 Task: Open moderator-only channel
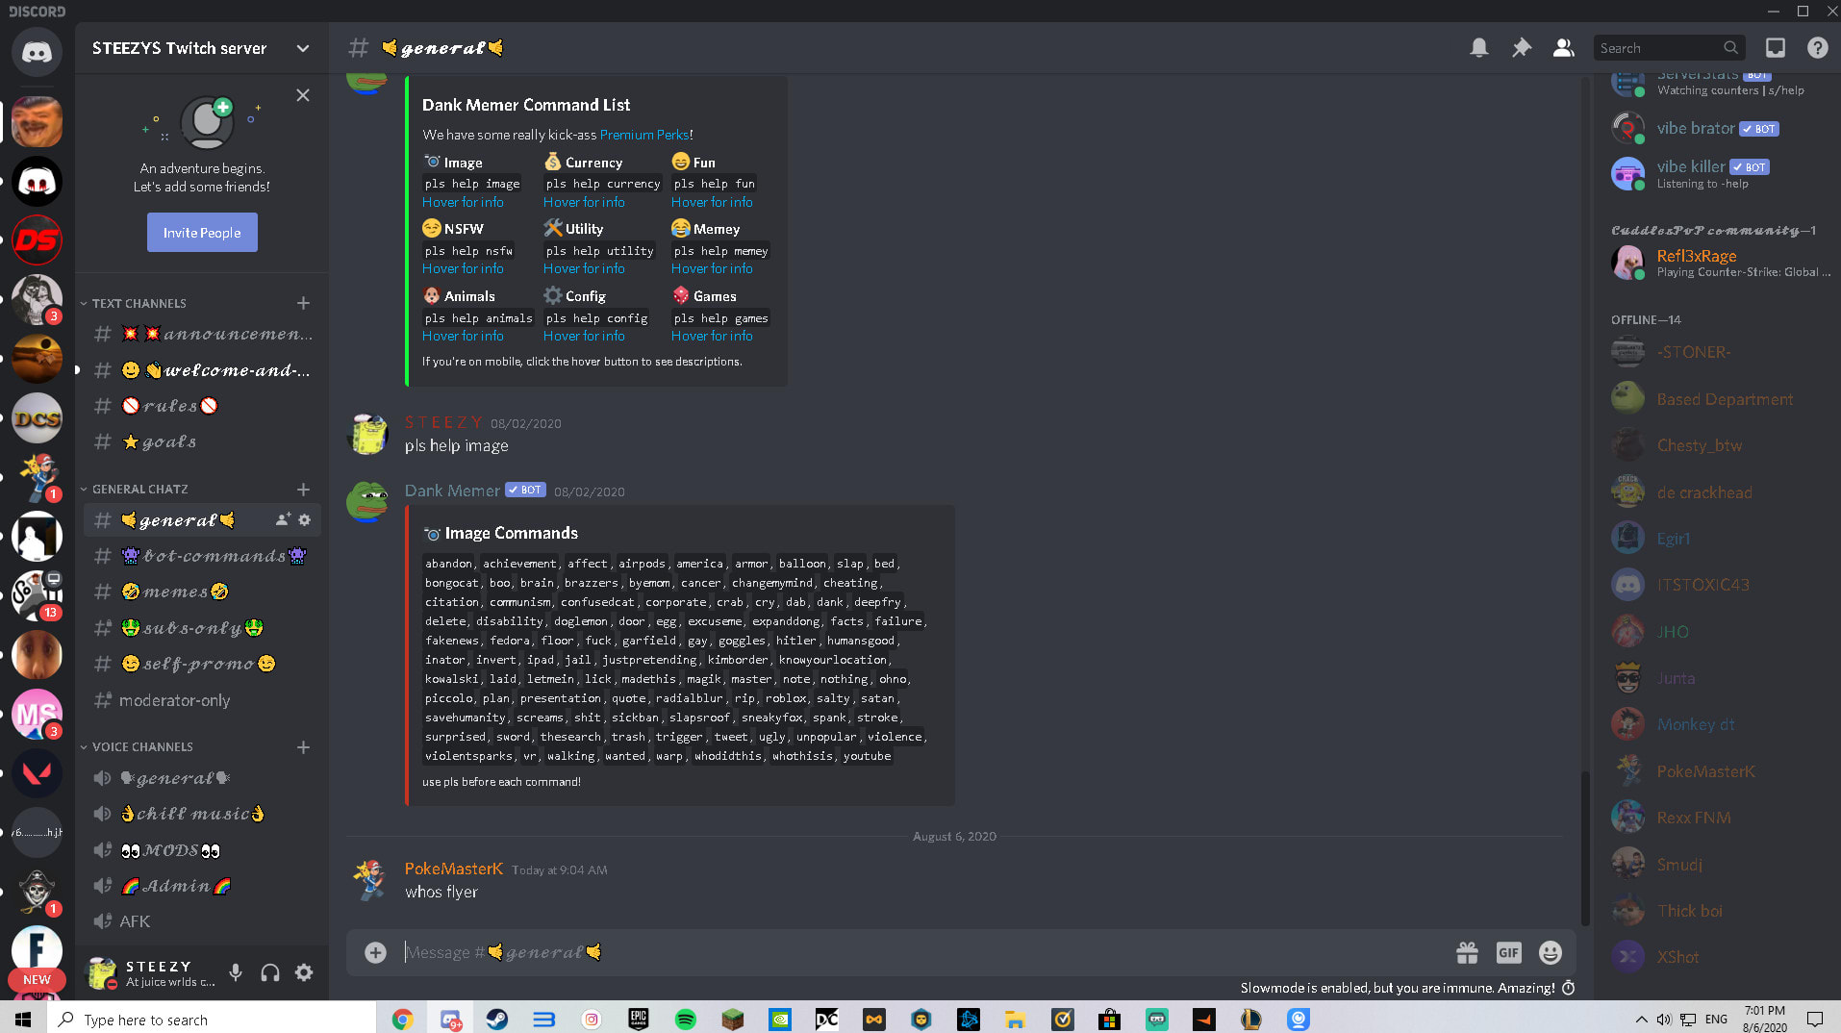tap(202, 700)
